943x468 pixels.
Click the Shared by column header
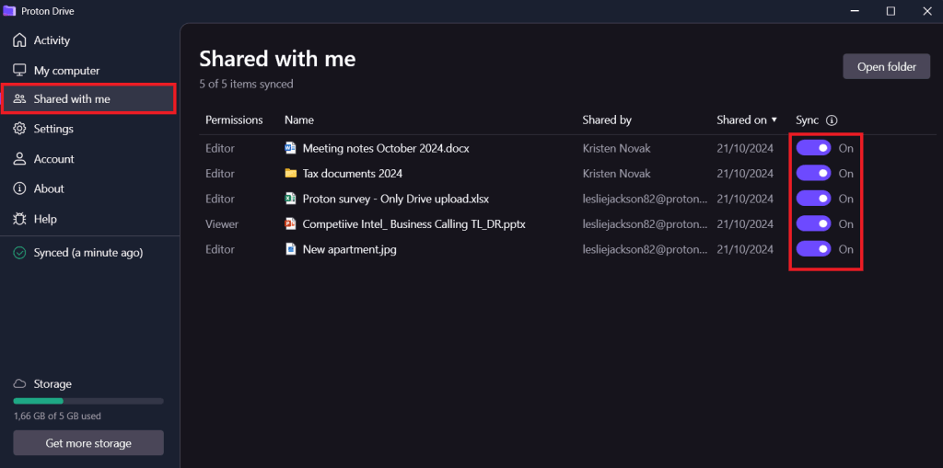tap(607, 120)
